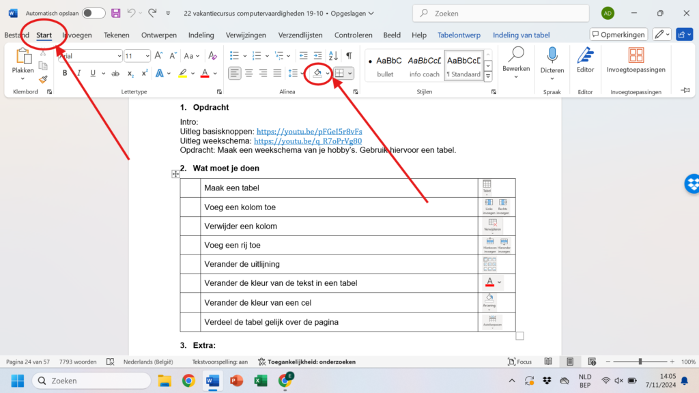Image resolution: width=699 pixels, height=393 pixels.
Task: Click the Opmerkingen comments button
Action: click(618, 35)
